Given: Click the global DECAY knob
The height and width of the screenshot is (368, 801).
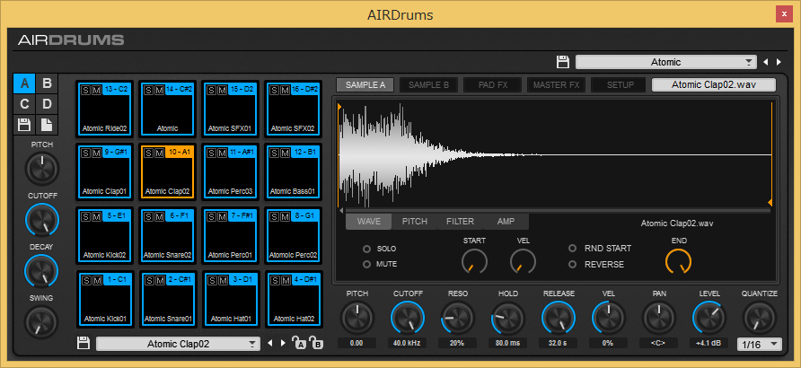Looking at the screenshot, I should tap(42, 270).
